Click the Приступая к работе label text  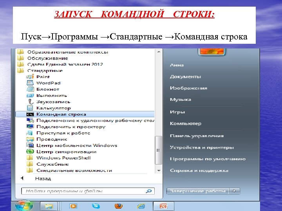pyautogui.click(x=63, y=133)
